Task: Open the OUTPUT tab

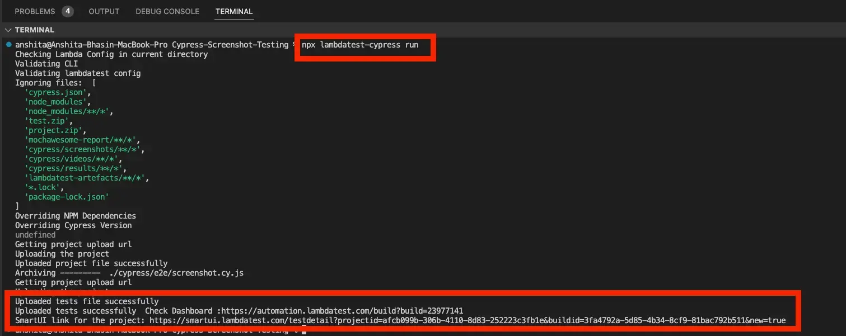Action: coord(104,11)
